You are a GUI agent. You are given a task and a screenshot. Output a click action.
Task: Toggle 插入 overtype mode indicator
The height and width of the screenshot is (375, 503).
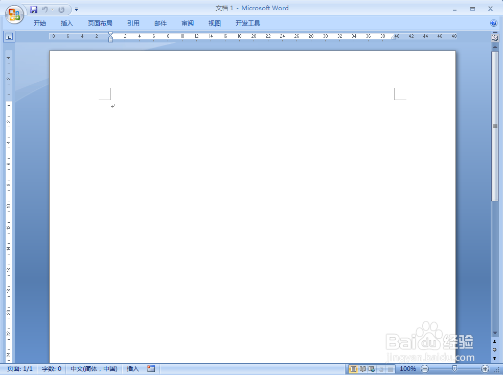[133, 369]
